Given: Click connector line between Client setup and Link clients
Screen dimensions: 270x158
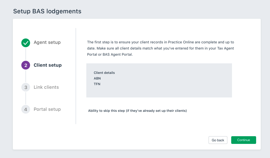Looking at the screenshot, I should tap(26, 76).
